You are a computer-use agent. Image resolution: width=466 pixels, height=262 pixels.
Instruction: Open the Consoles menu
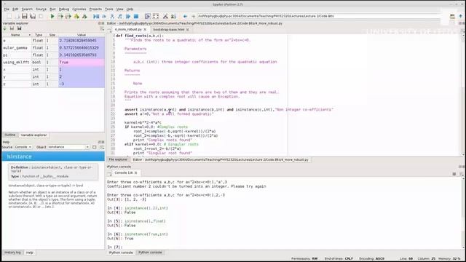click(x=79, y=9)
